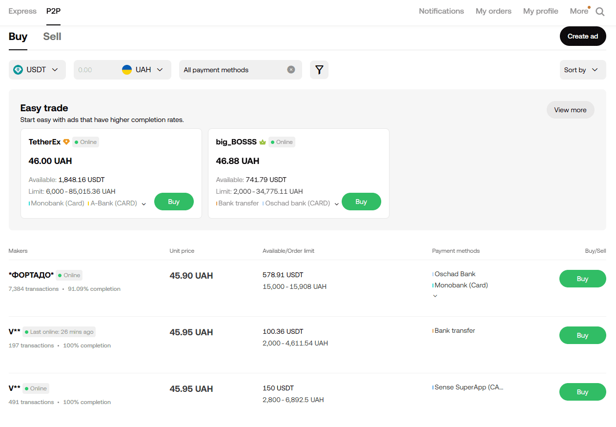Open the big_BOSSS maker name
This screenshot has width=616, height=427.
click(x=236, y=142)
